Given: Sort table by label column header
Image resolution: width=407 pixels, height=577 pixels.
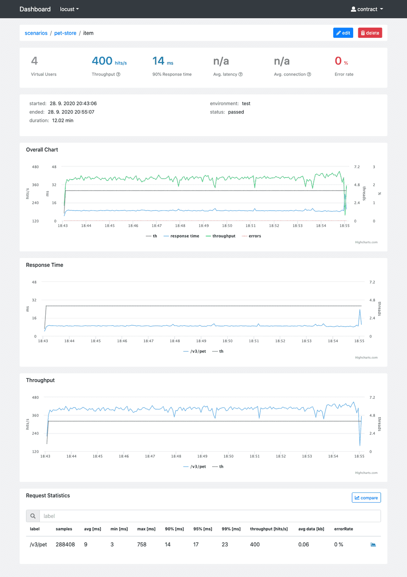Looking at the screenshot, I should 35,529.
